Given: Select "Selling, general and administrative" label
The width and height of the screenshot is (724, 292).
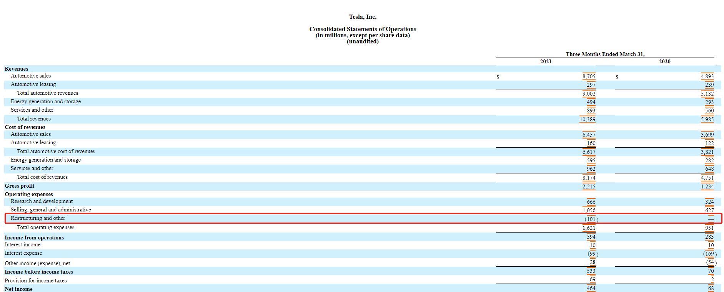Looking at the screenshot, I should coord(51,210).
